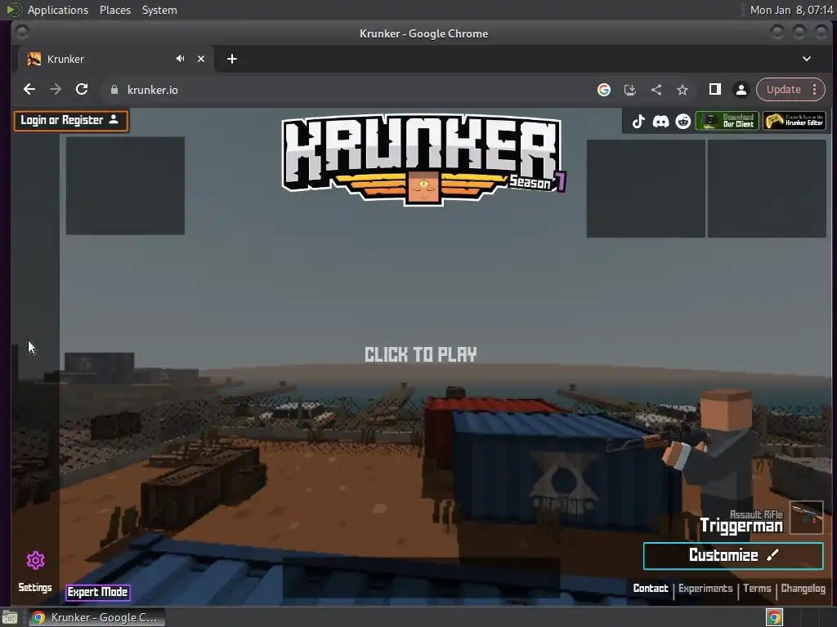Click the Krunker Season 7 logo
Screen dimensions: 837x627
(423, 159)
